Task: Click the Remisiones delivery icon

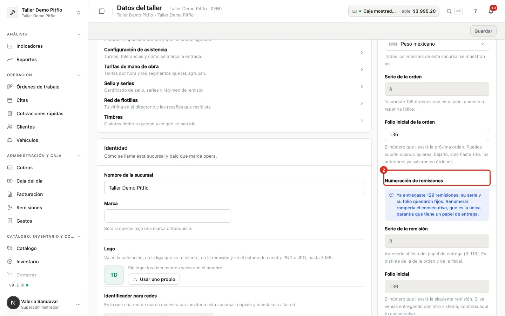Action: tap(10, 208)
